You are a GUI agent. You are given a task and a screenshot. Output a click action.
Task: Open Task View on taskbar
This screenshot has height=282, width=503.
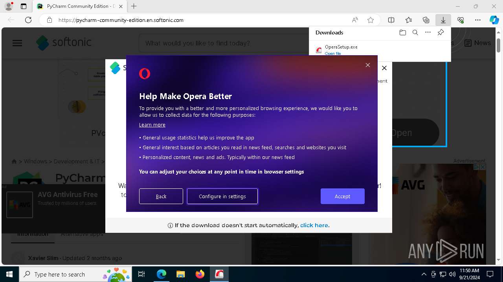click(x=141, y=274)
